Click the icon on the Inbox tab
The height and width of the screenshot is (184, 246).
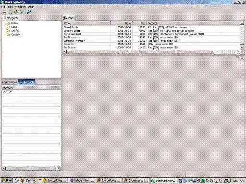pos(65,18)
